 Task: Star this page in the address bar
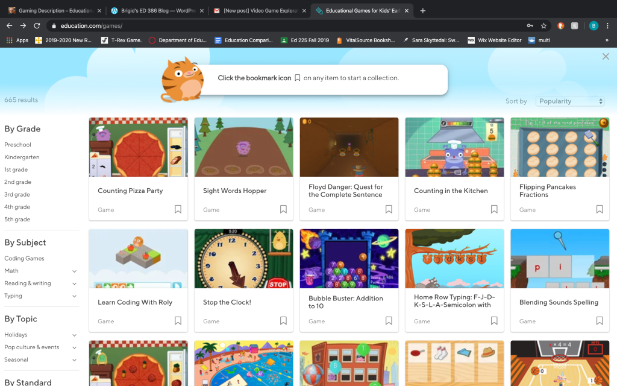point(543,26)
